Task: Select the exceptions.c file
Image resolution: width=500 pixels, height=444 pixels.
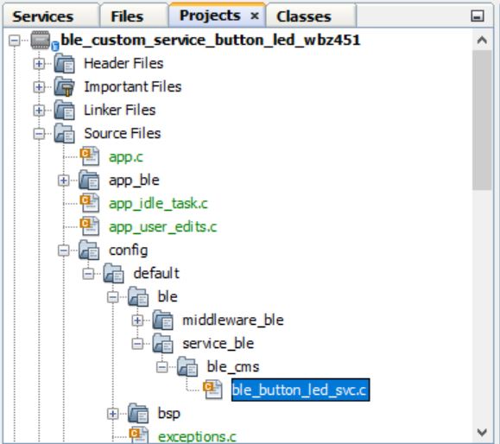Action: (x=197, y=436)
